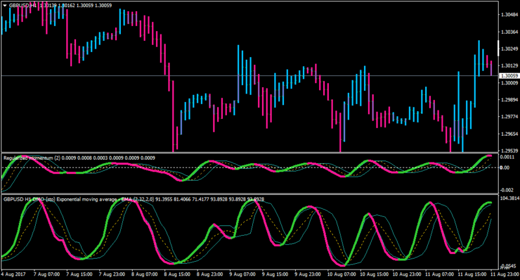The width and height of the screenshot is (520, 280).
Task: Click the 1.30249 price scale label
Action: tap(510, 49)
